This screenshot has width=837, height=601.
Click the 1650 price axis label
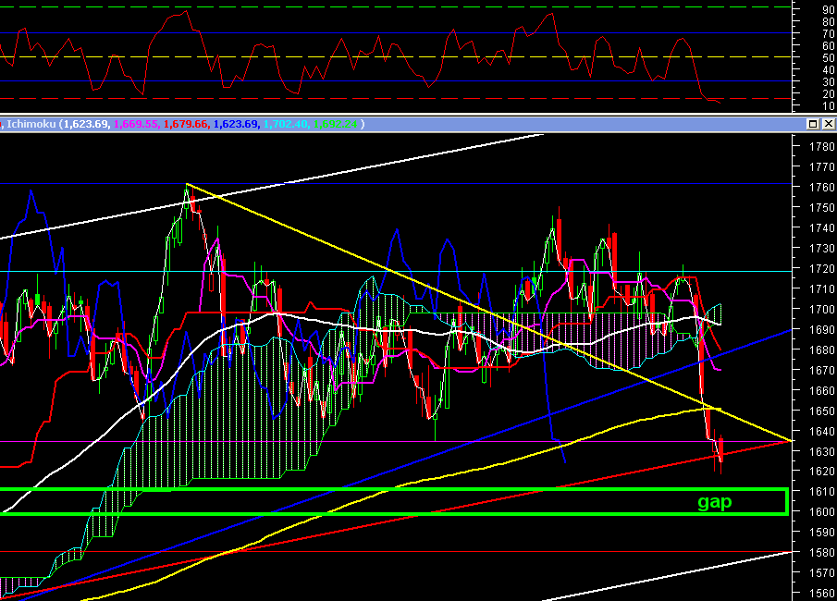(822, 411)
